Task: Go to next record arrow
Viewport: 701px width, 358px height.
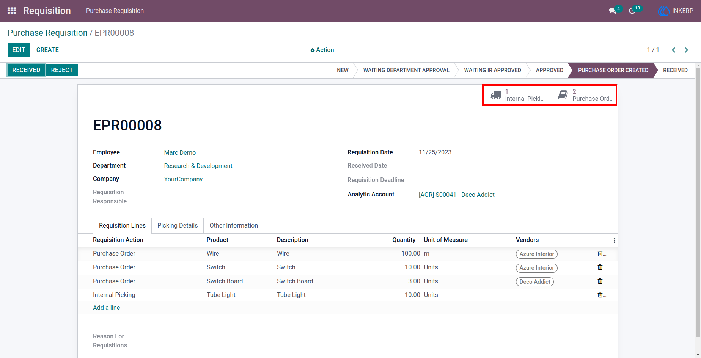Action: pos(686,50)
